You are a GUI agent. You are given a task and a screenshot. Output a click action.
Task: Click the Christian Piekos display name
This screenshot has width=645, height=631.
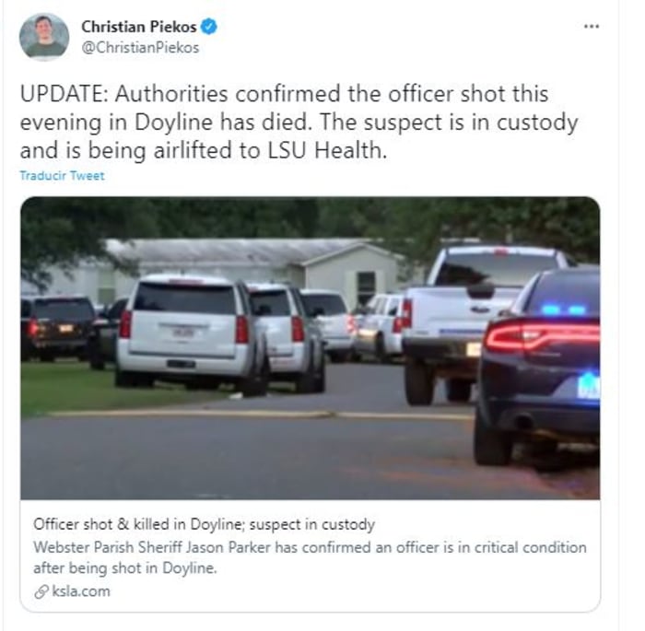pos(138,27)
